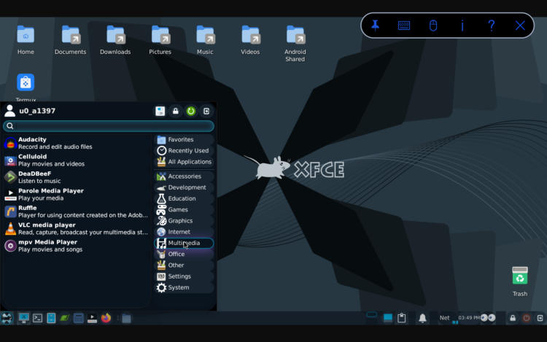Launch Celluloid video player
The height and width of the screenshot is (342, 547).
tap(77, 160)
